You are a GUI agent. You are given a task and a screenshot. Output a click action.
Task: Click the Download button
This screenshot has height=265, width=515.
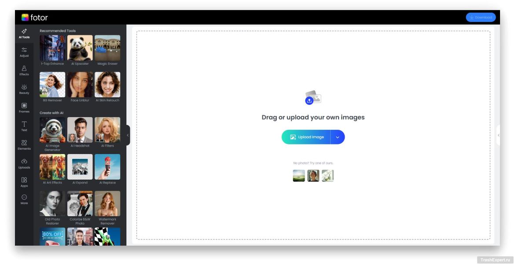tap(481, 18)
